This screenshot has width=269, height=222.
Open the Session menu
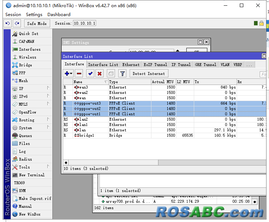click(x=13, y=14)
